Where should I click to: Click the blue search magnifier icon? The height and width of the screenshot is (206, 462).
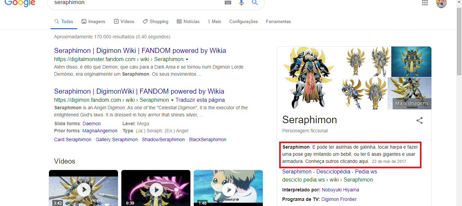[x=255, y=3]
